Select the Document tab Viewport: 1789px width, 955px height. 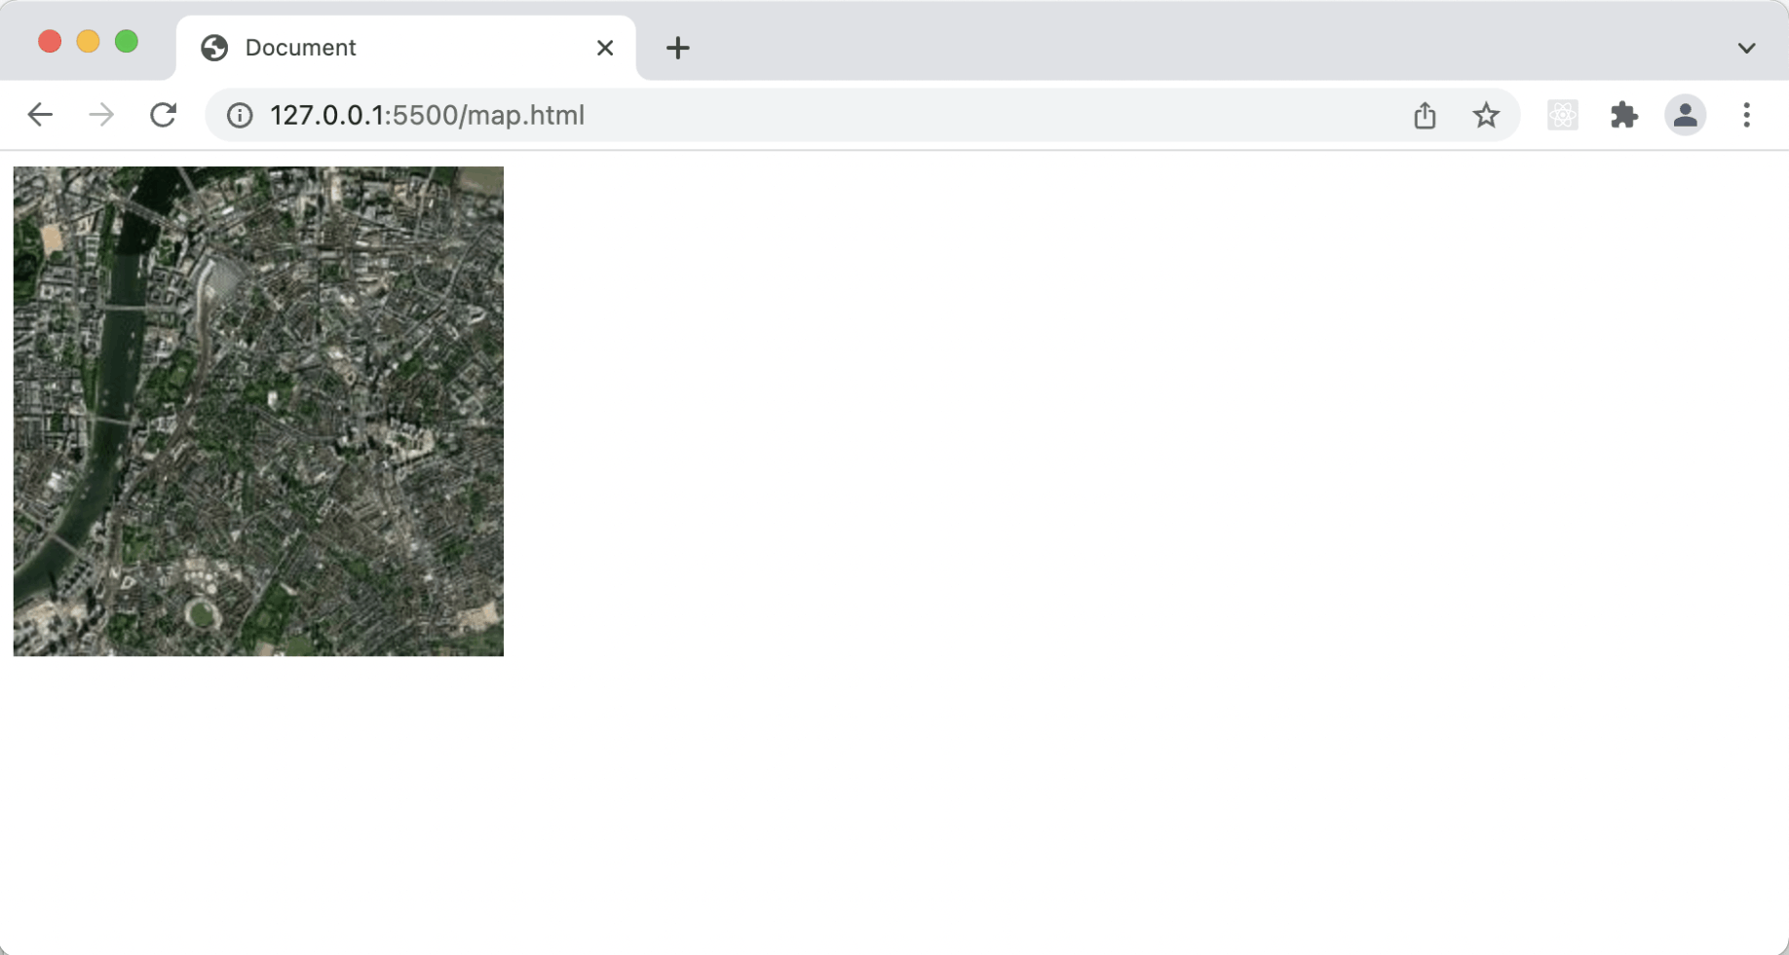coord(405,48)
